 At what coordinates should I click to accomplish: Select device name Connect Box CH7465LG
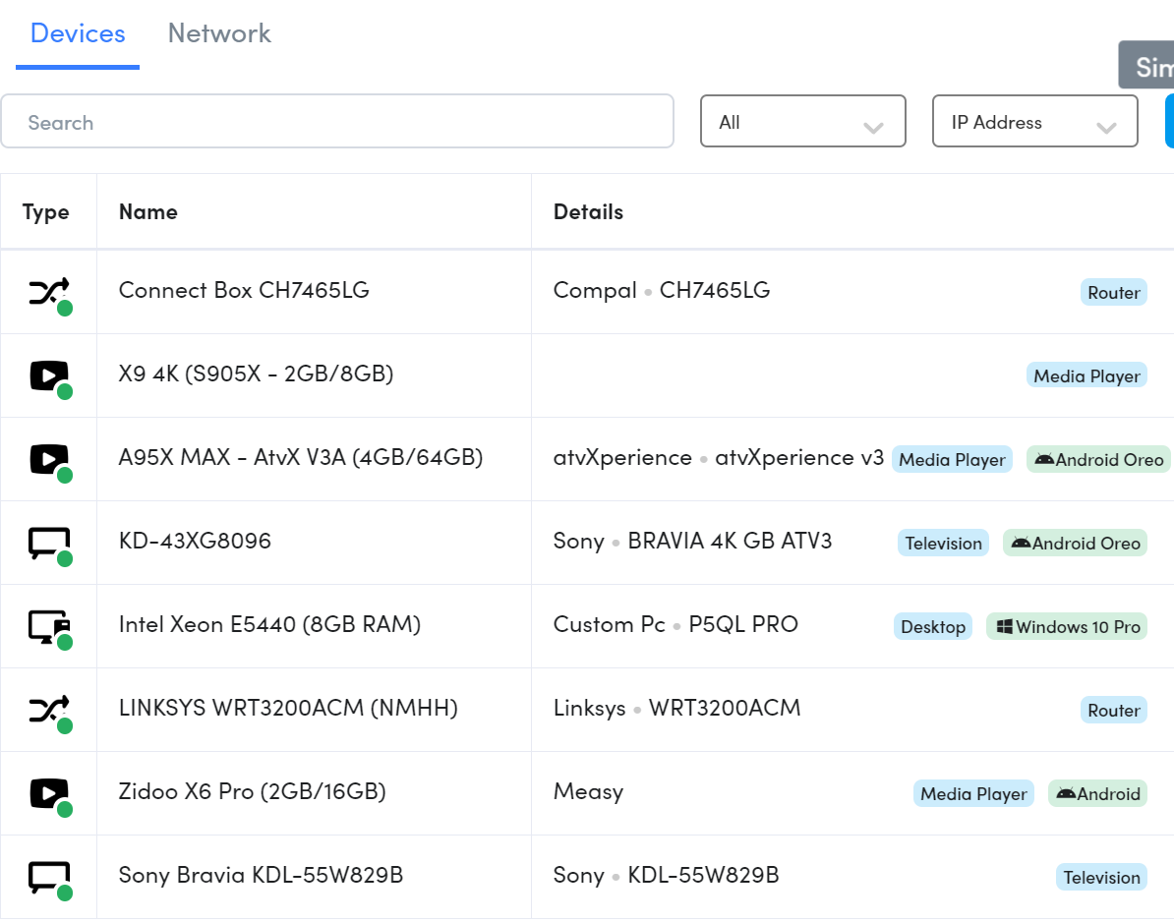(x=244, y=290)
